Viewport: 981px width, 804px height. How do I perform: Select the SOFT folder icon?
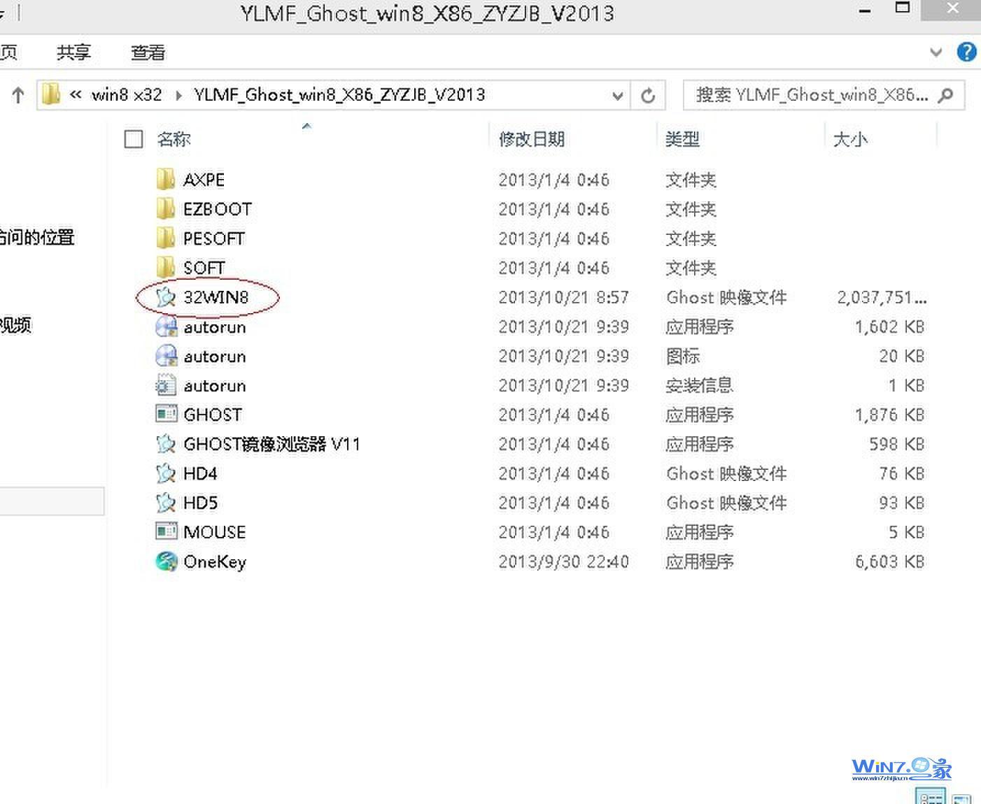(x=165, y=268)
